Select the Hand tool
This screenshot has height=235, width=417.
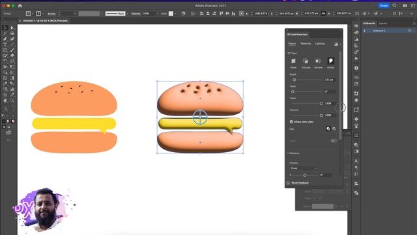(x=5, y=101)
